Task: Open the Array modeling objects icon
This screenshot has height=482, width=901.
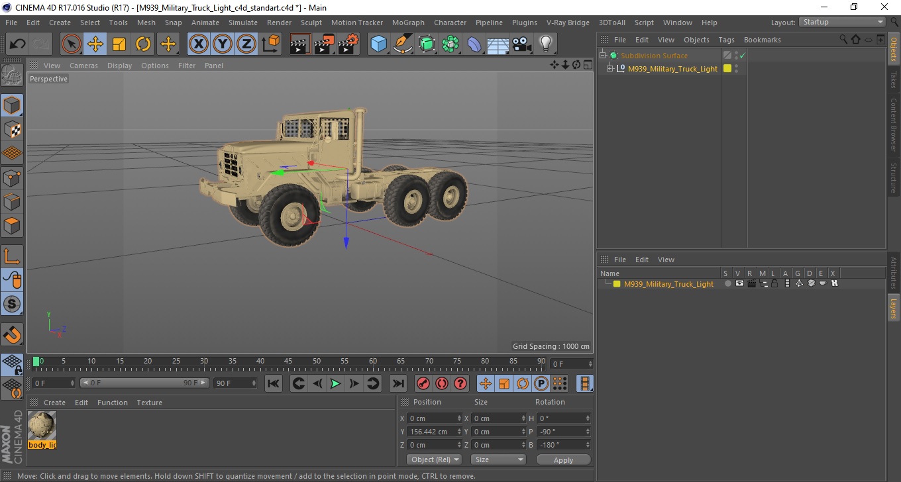Action: click(450, 44)
